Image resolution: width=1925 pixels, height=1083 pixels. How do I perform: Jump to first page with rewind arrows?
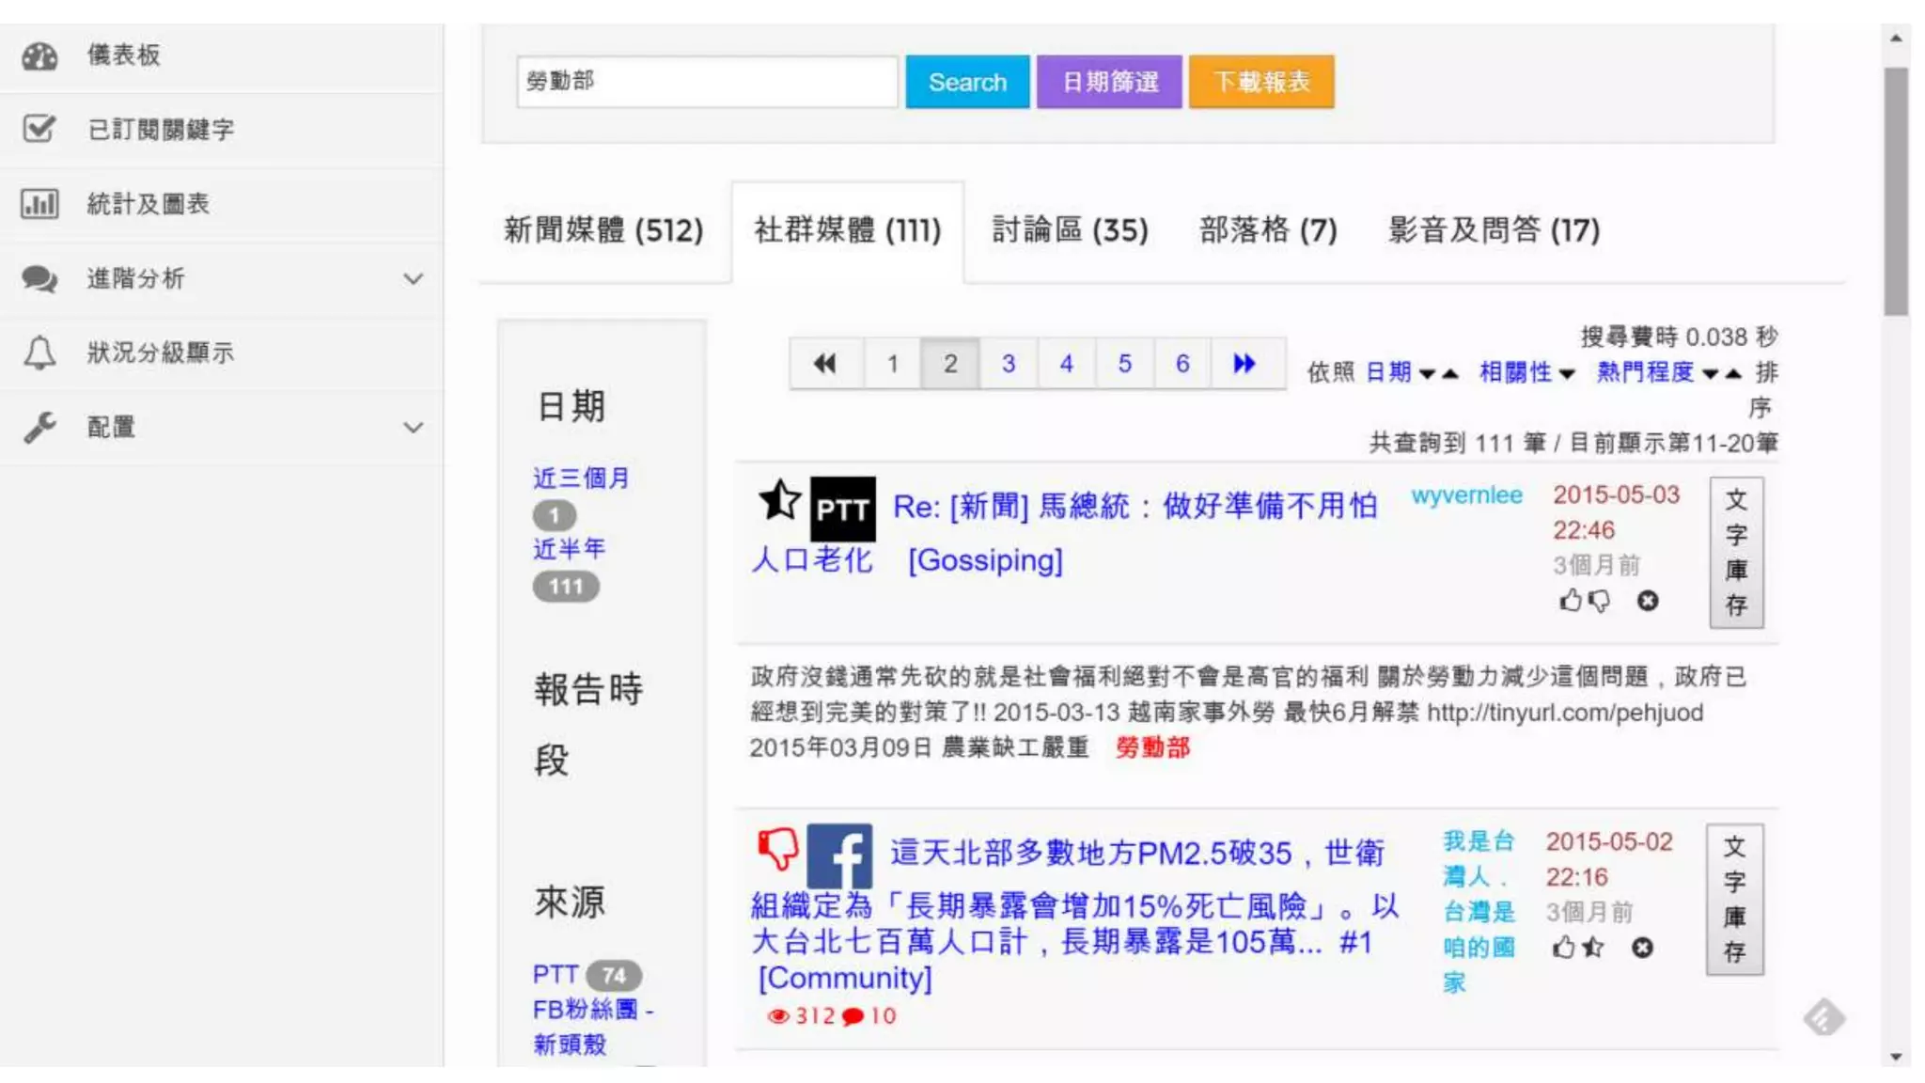(825, 364)
